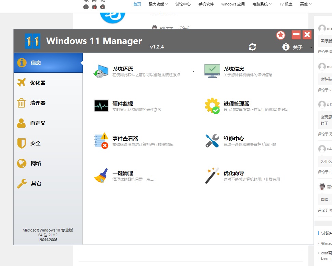This screenshot has height=266, width=332.
Task: Open 讨论中心 in website nav
Action: (x=183, y=4)
